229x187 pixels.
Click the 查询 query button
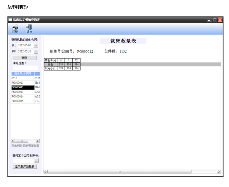tap(24, 58)
